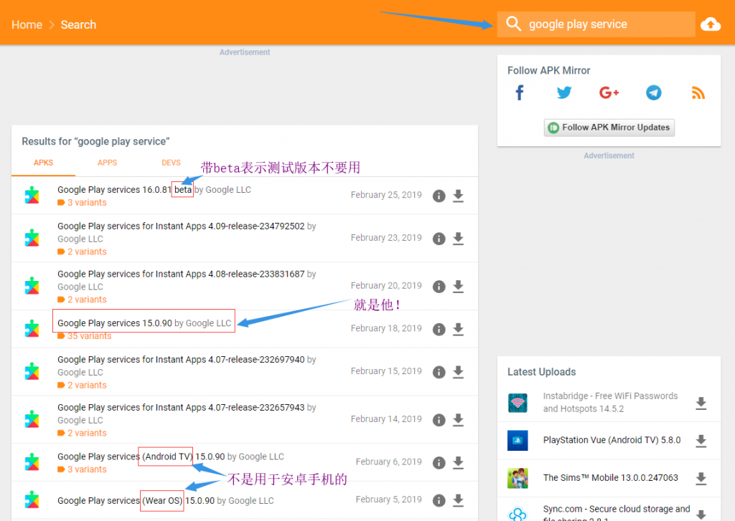The height and width of the screenshot is (521, 735).
Task: Open the 35 variants link
Action: [x=89, y=336]
